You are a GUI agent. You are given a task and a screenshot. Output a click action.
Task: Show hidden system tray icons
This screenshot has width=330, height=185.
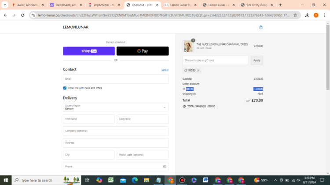275,180
